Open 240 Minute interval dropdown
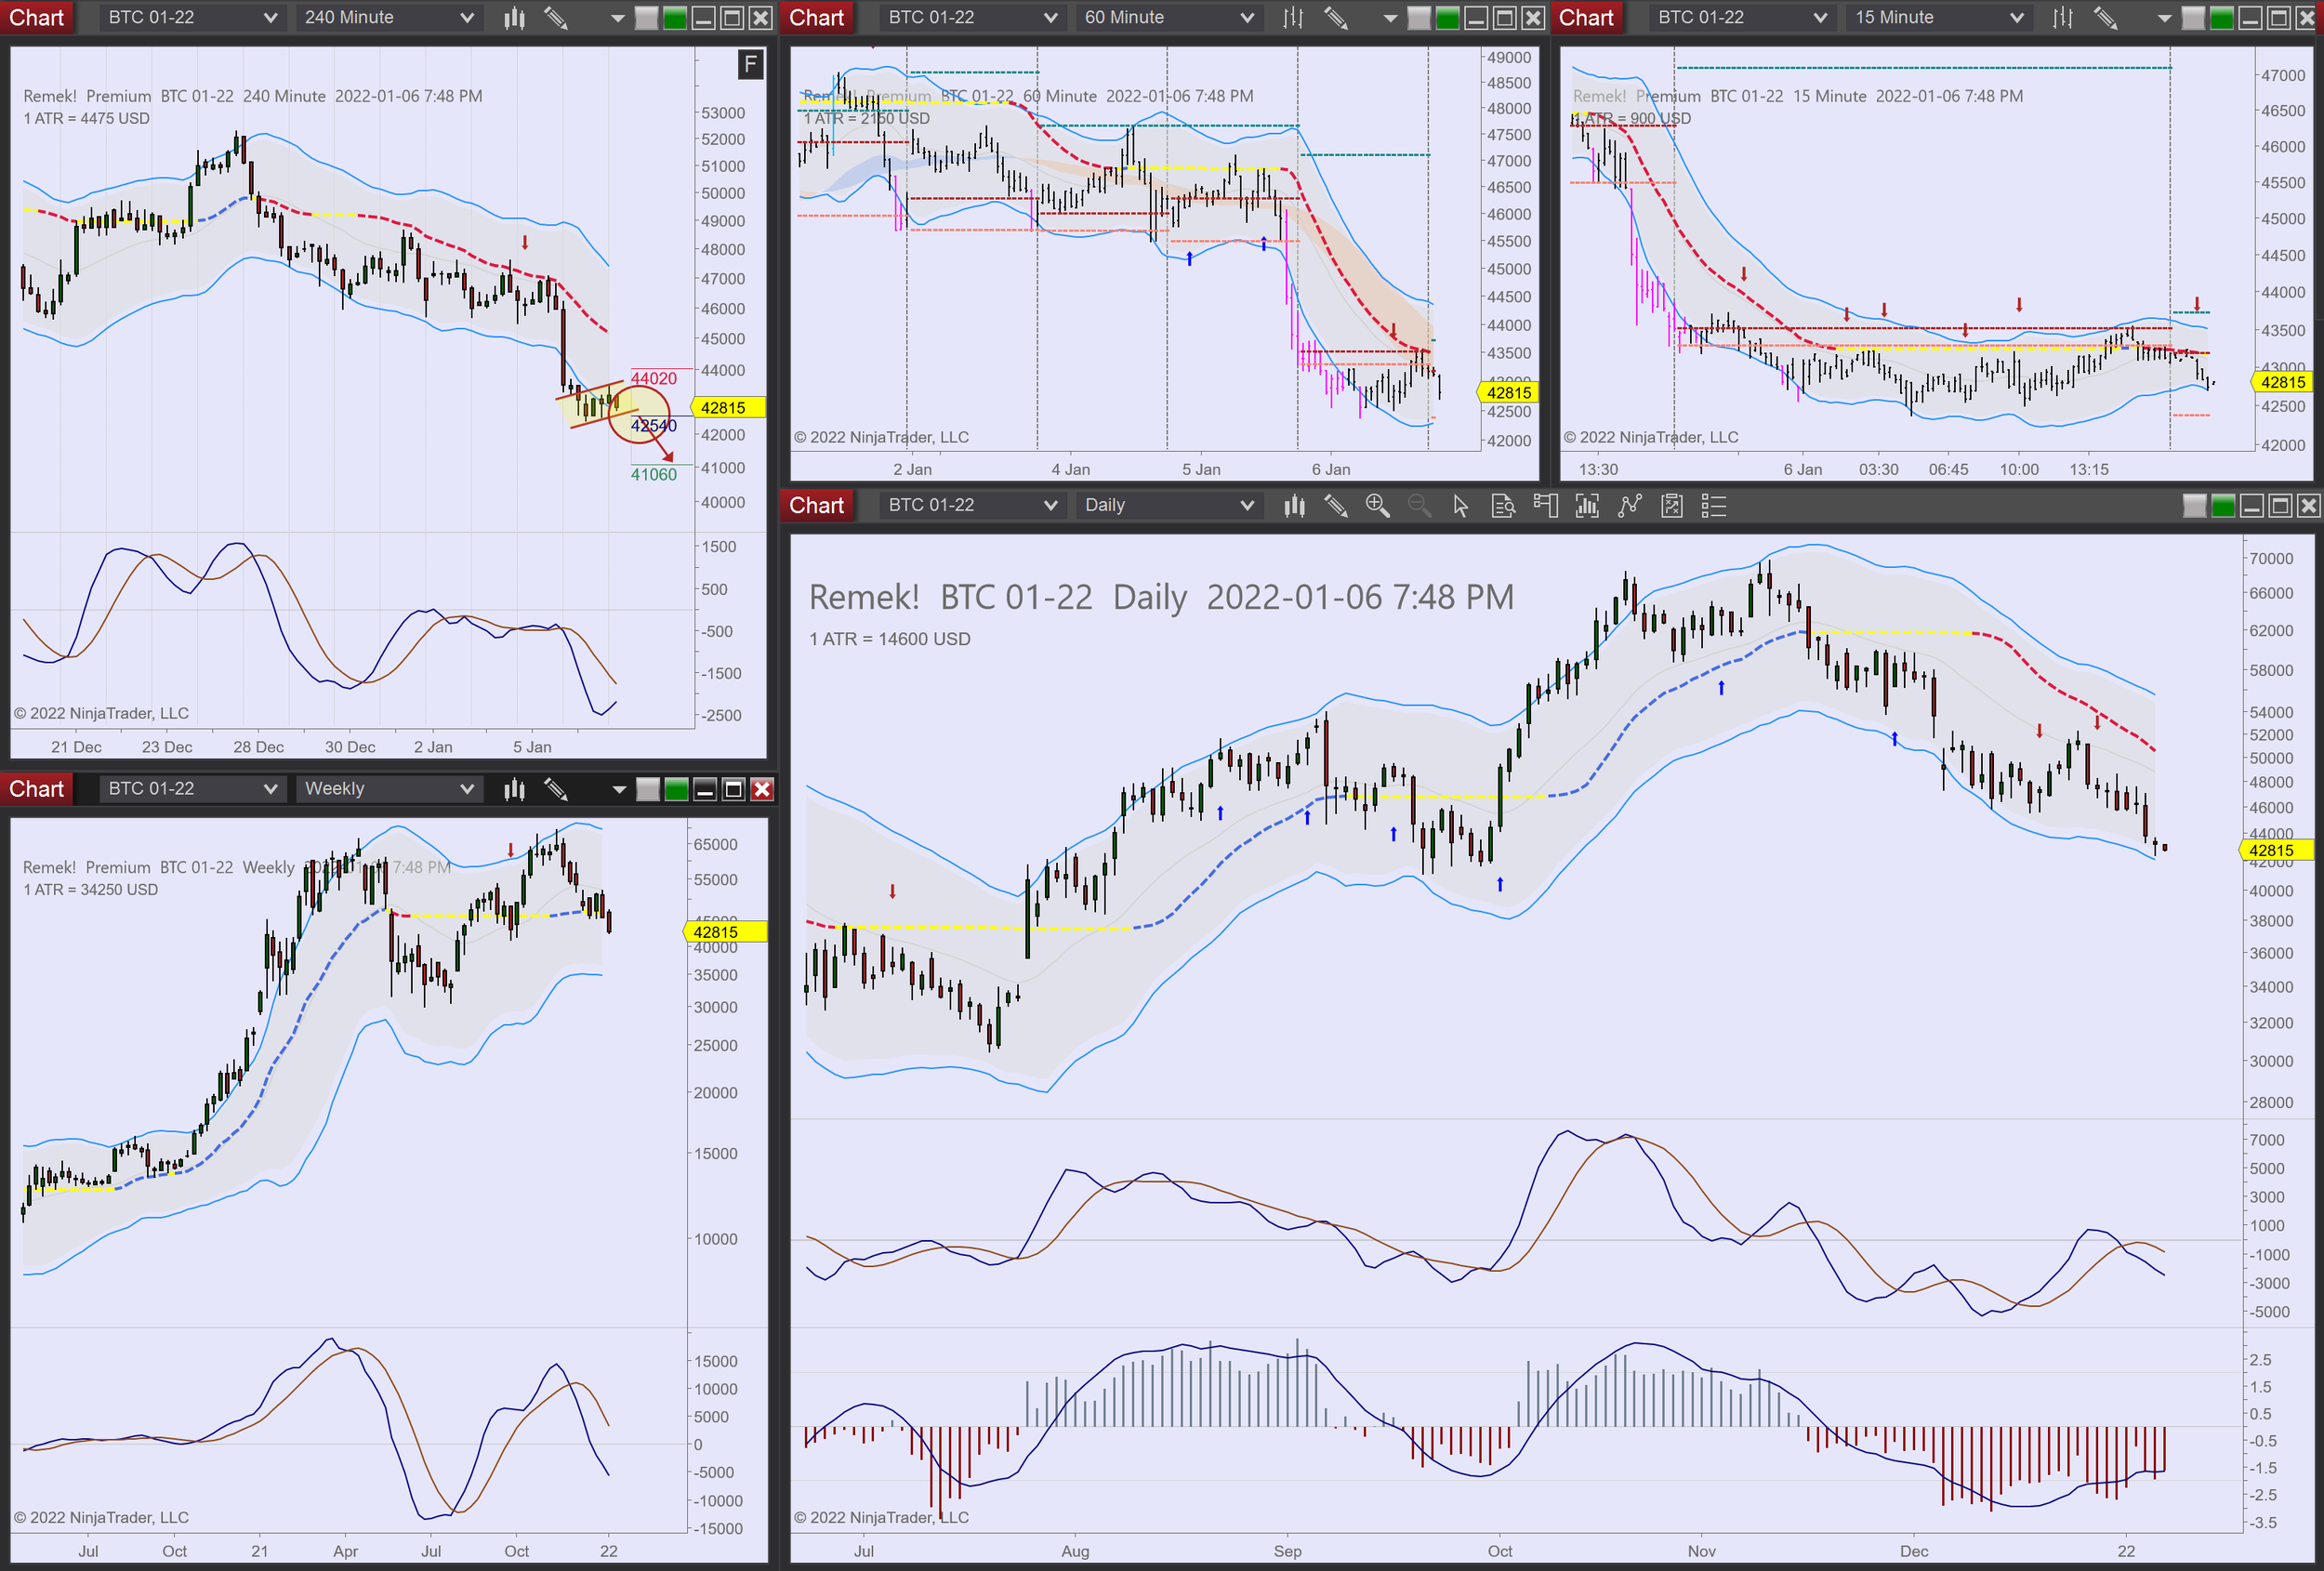 (x=388, y=18)
